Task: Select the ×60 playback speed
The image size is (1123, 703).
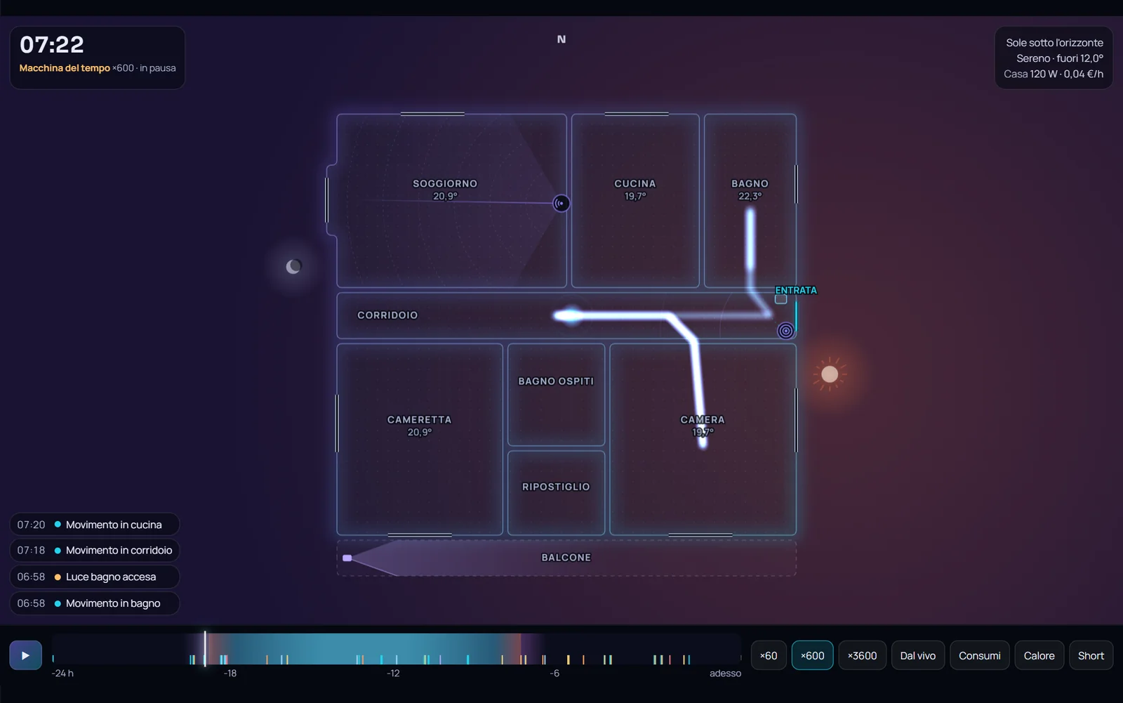Action: 769,655
